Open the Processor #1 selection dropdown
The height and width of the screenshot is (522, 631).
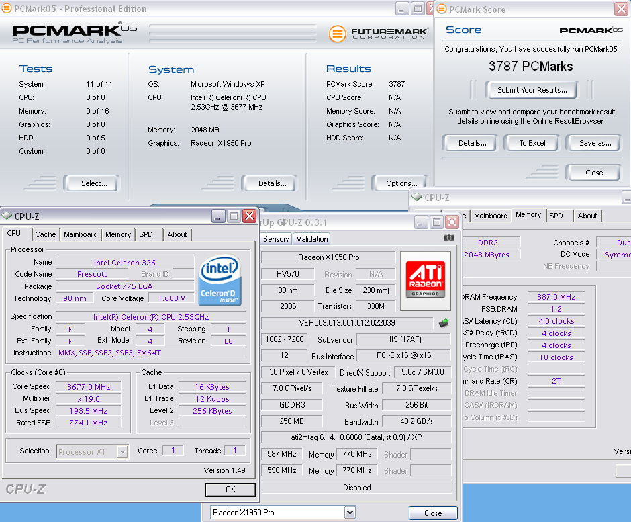coord(122,452)
